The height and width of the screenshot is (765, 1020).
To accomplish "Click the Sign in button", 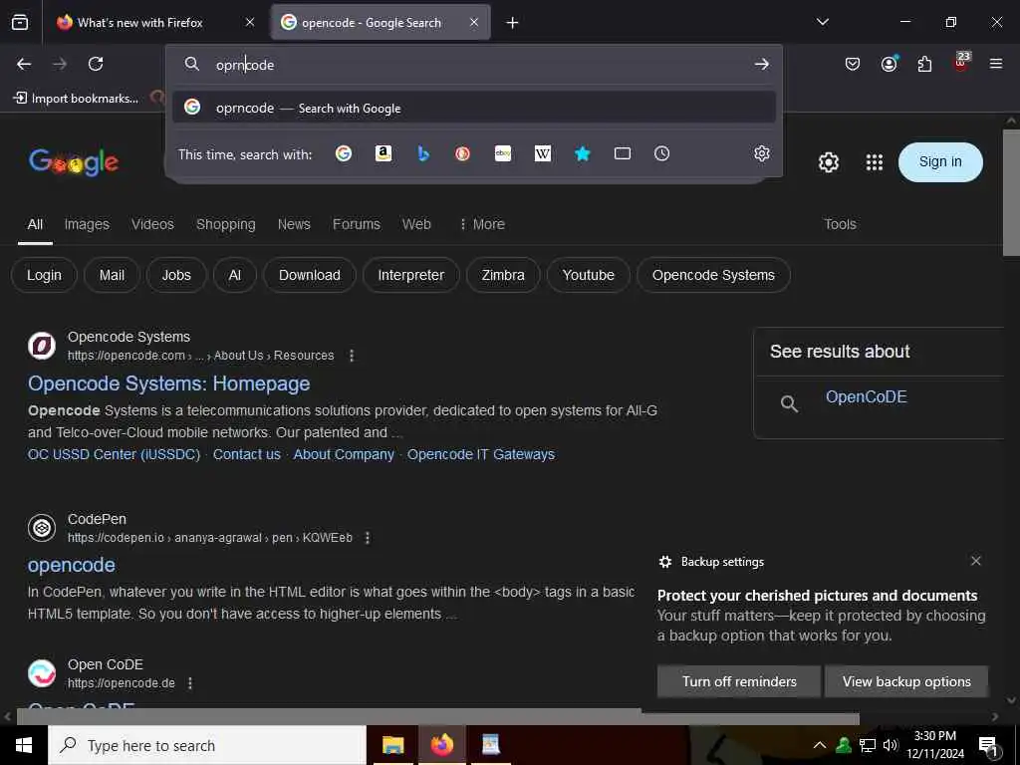I will pyautogui.click(x=940, y=162).
